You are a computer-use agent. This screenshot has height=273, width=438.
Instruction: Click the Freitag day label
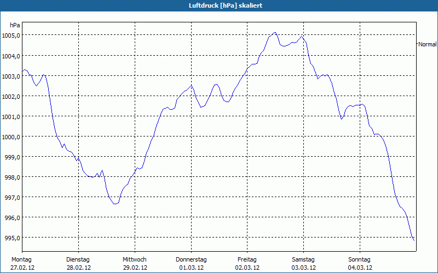tap(247, 260)
